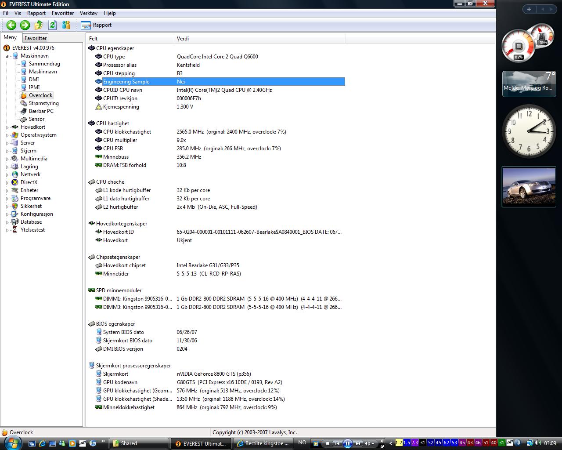
Task: Expand the Server tree branch
Action: (7, 143)
